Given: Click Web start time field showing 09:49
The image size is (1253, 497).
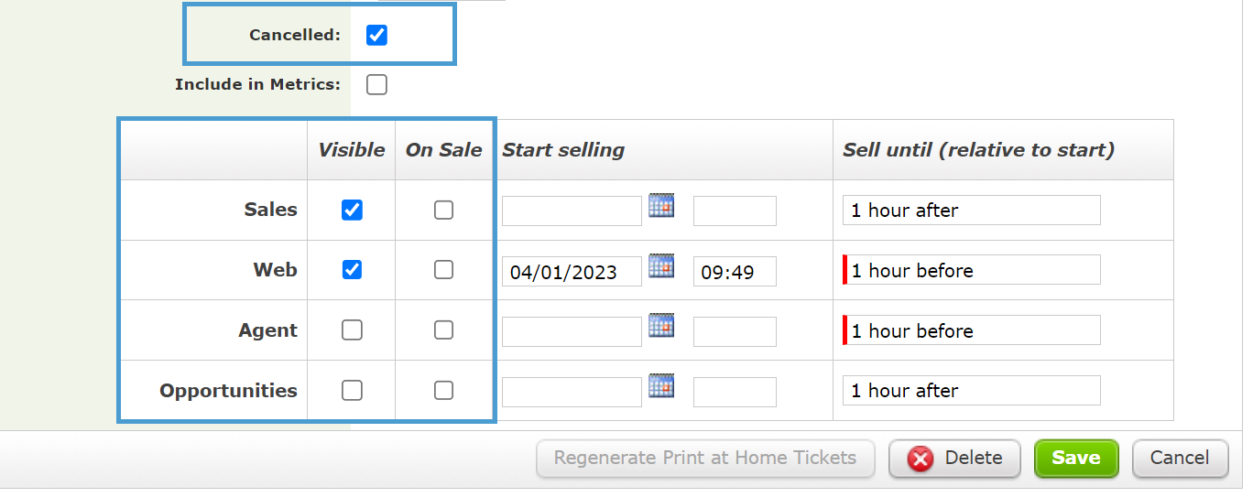Looking at the screenshot, I should [x=735, y=272].
